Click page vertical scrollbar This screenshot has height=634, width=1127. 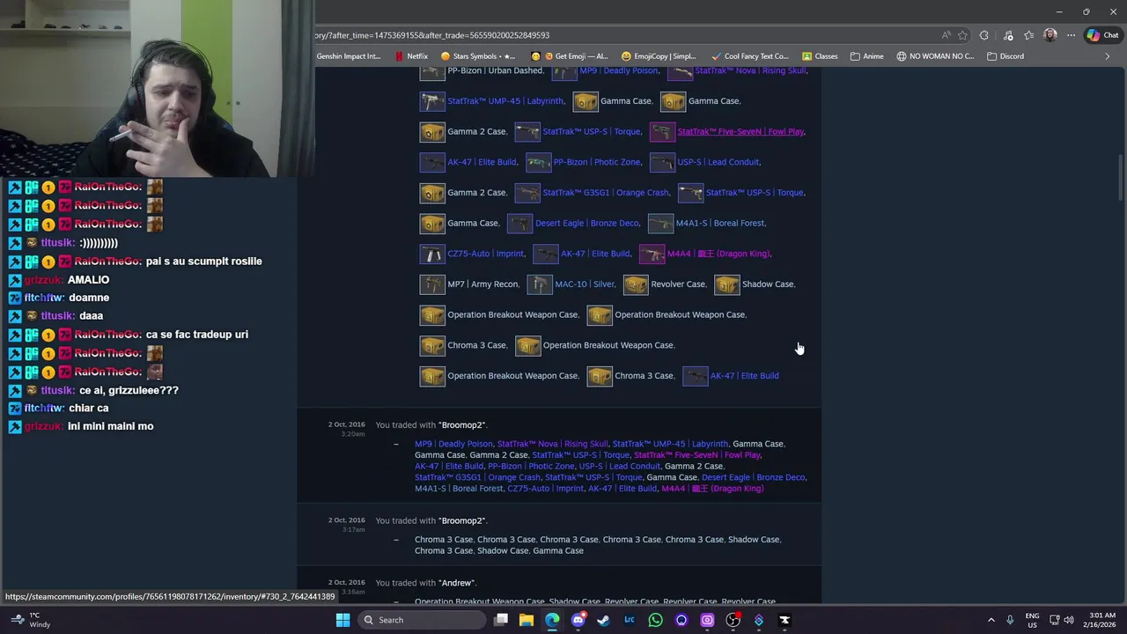click(1120, 178)
